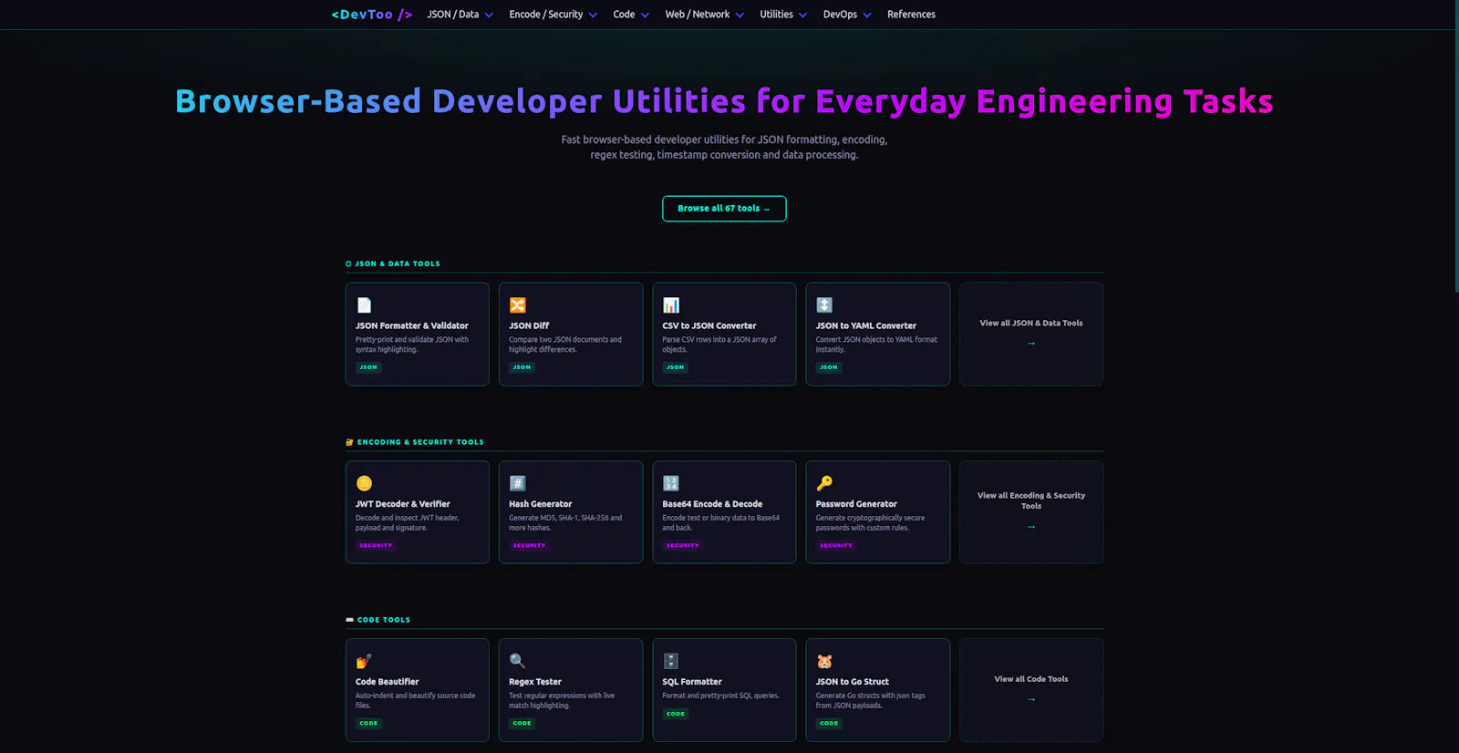Open the References nav link
This screenshot has width=1459, height=753.
911,15
